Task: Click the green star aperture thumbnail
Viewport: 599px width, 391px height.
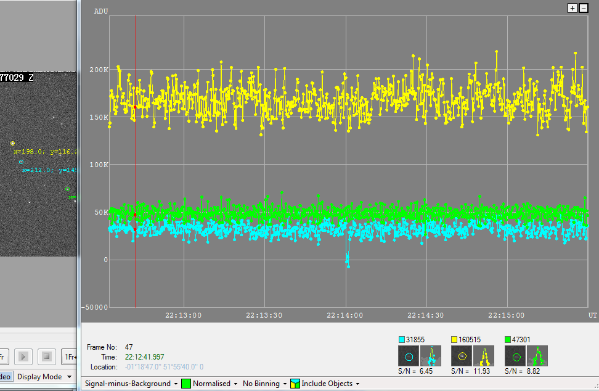Action: (x=515, y=356)
